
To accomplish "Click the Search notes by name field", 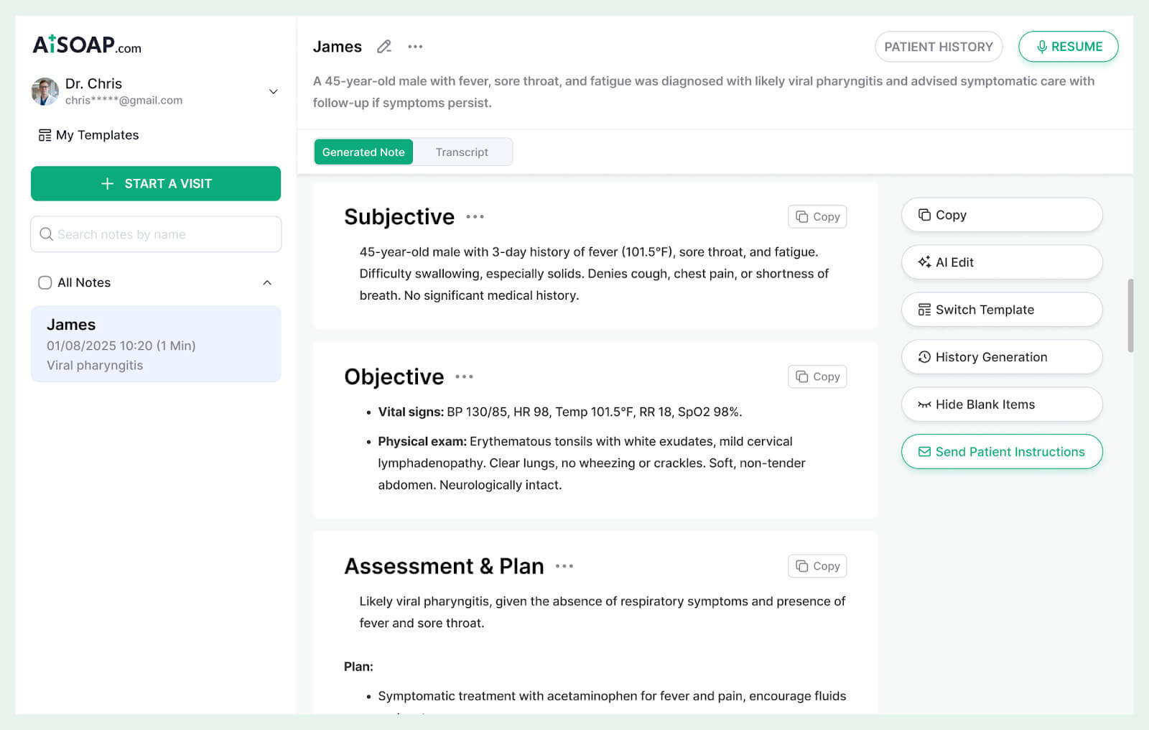I will [155, 234].
